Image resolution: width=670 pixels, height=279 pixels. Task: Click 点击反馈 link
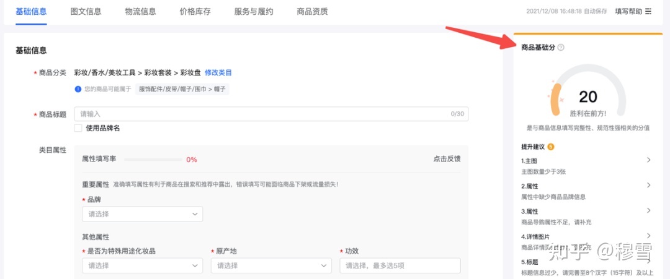pos(447,159)
